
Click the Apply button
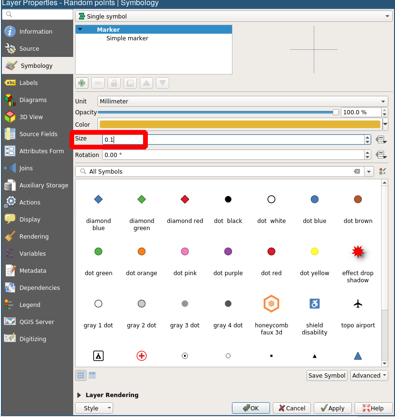(x=332, y=408)
